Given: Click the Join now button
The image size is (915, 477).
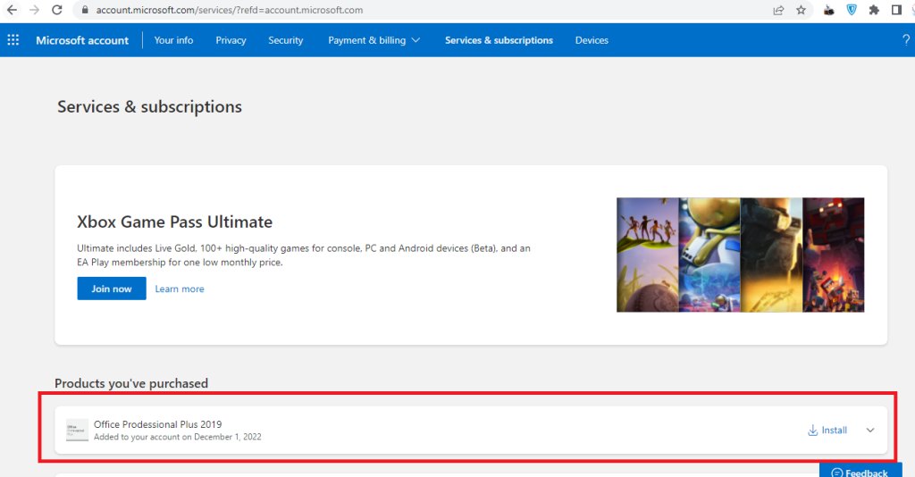Looking at the screenshot, I should coord(112,289).
